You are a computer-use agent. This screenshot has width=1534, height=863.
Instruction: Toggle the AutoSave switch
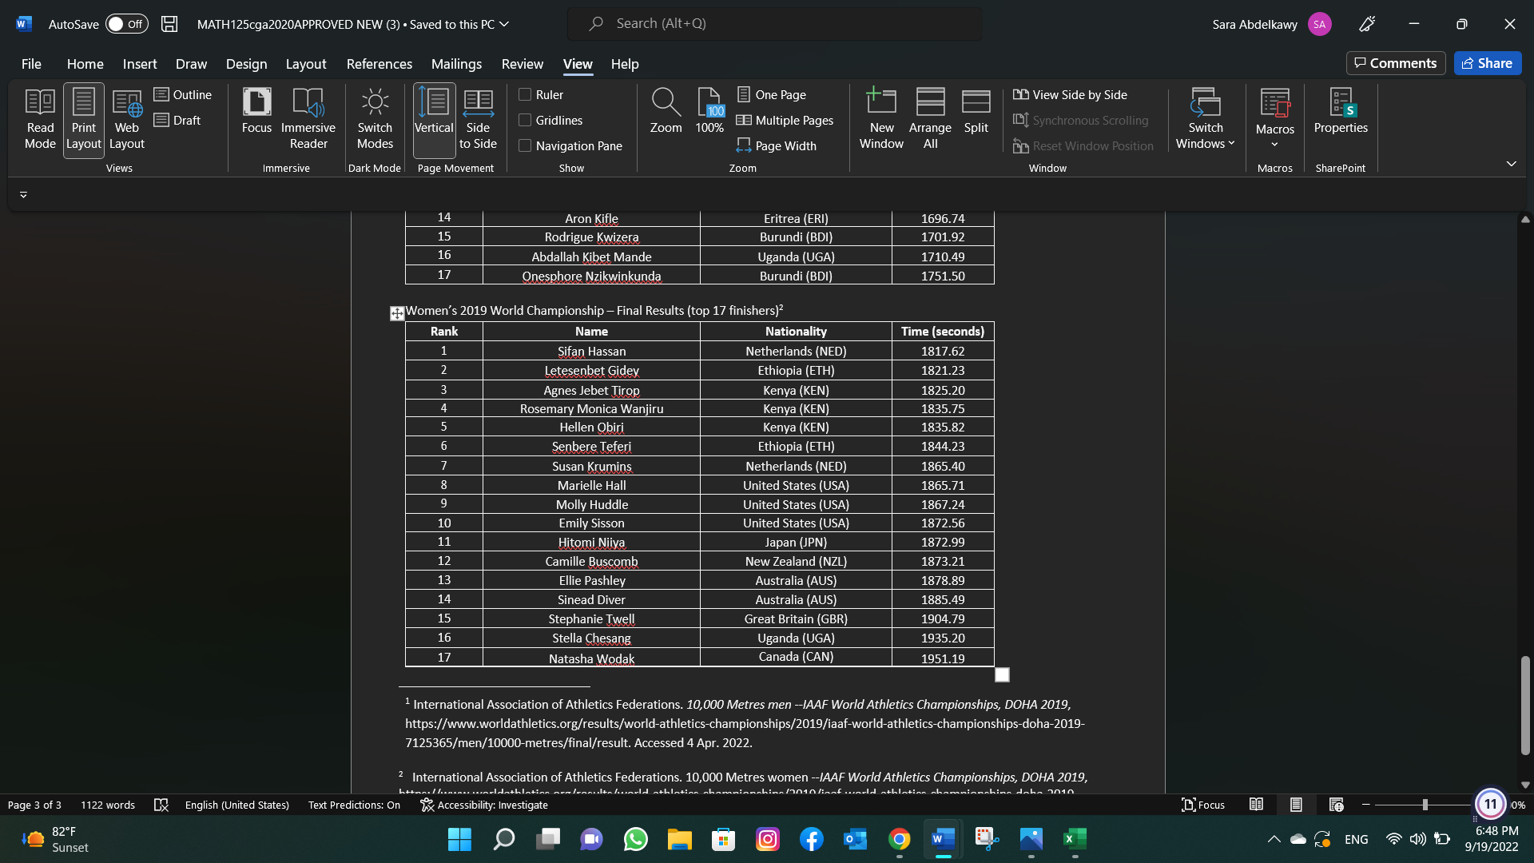[126, 24]
